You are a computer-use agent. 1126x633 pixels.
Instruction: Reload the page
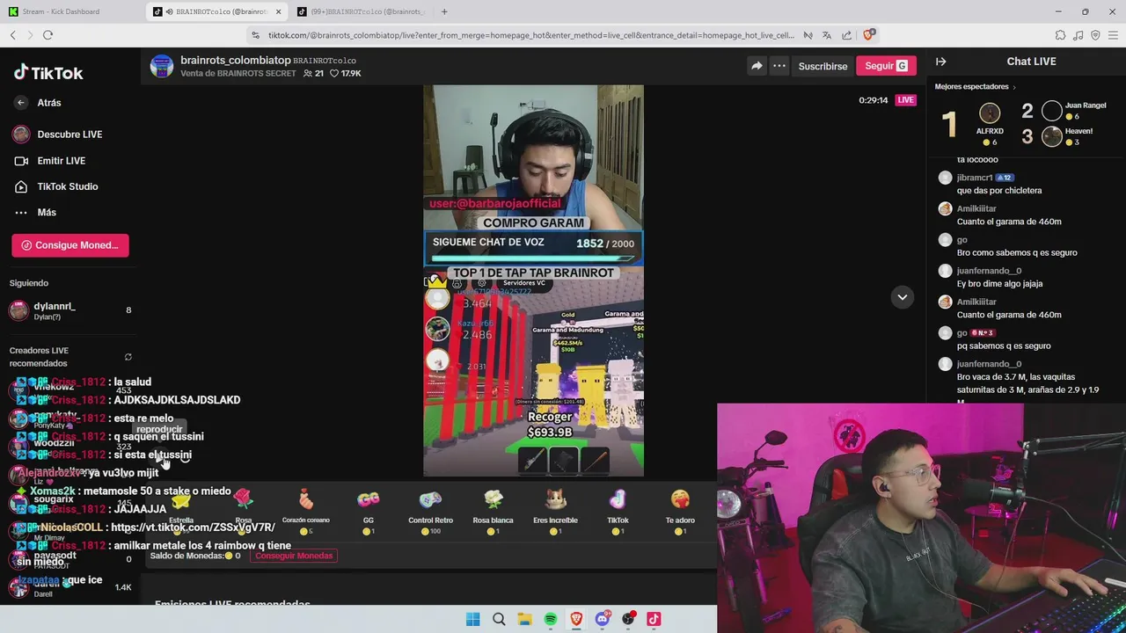tap(48, 35)
